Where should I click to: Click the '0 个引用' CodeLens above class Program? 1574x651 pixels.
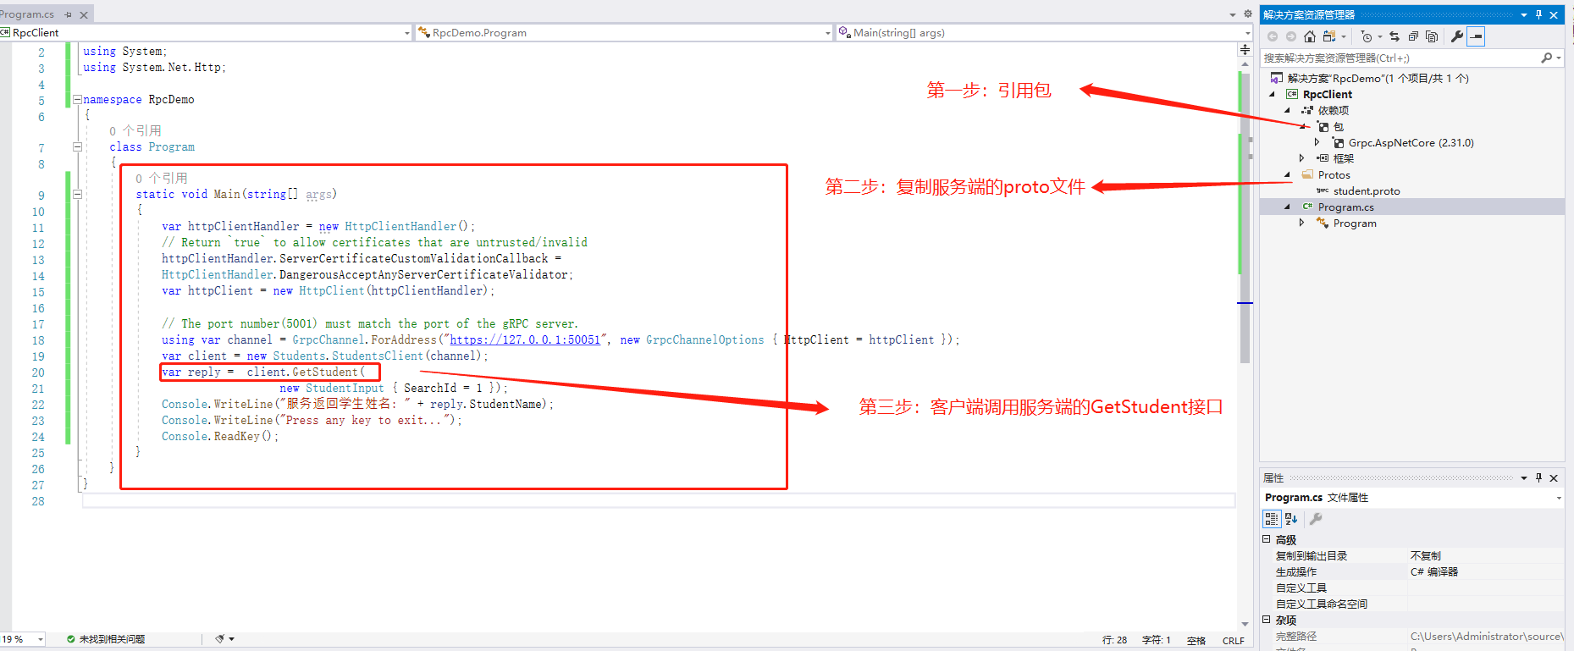(135, 130)
